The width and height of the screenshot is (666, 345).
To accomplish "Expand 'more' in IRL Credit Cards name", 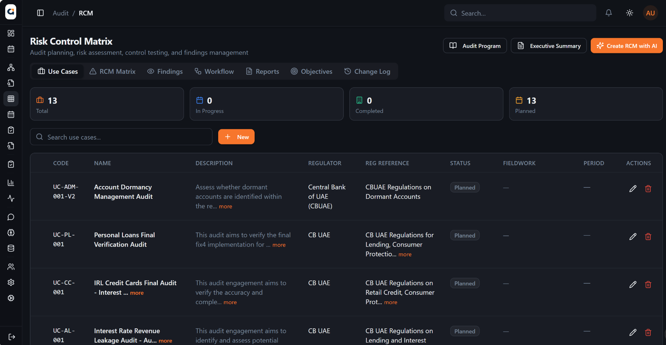I will [137, 293].
